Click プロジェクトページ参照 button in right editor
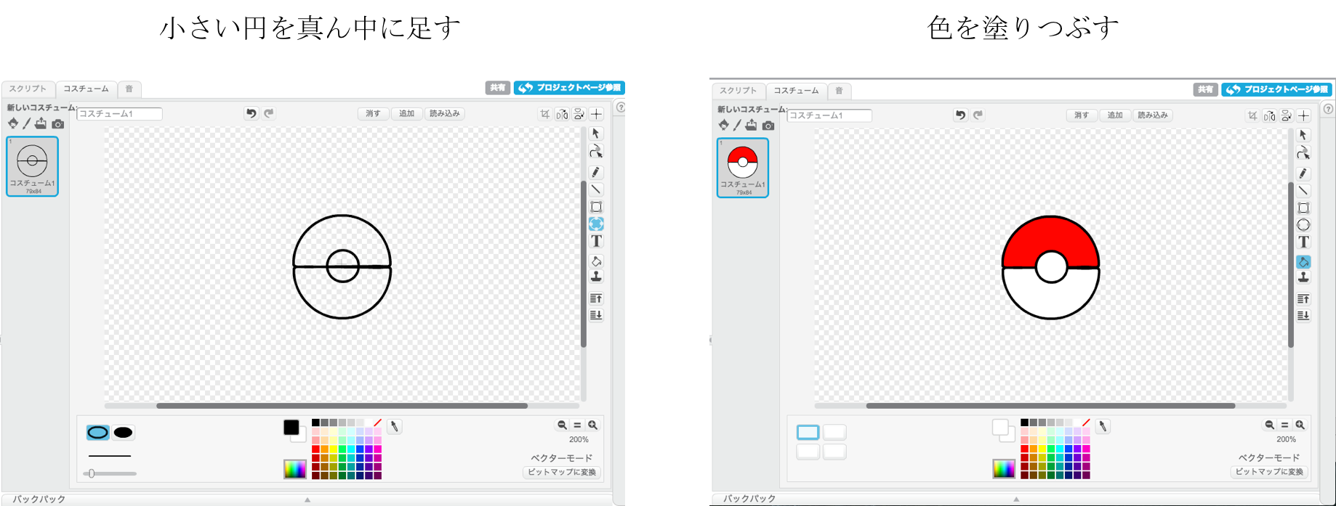1336x506 pixels. click(x=1277, y=89)
